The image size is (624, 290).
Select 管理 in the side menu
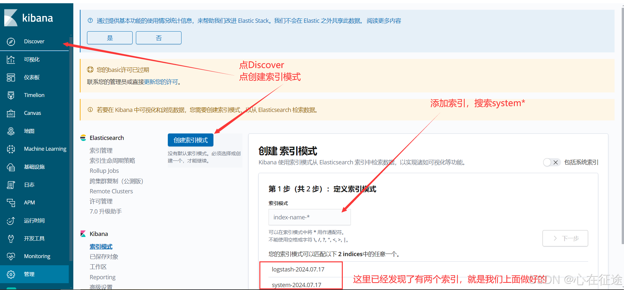pyautogui.click(x=34, y=274)
